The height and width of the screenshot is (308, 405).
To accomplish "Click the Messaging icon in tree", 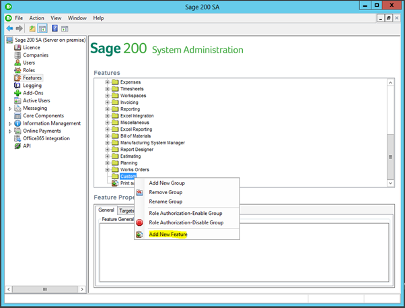I will (x=17, y=109).
